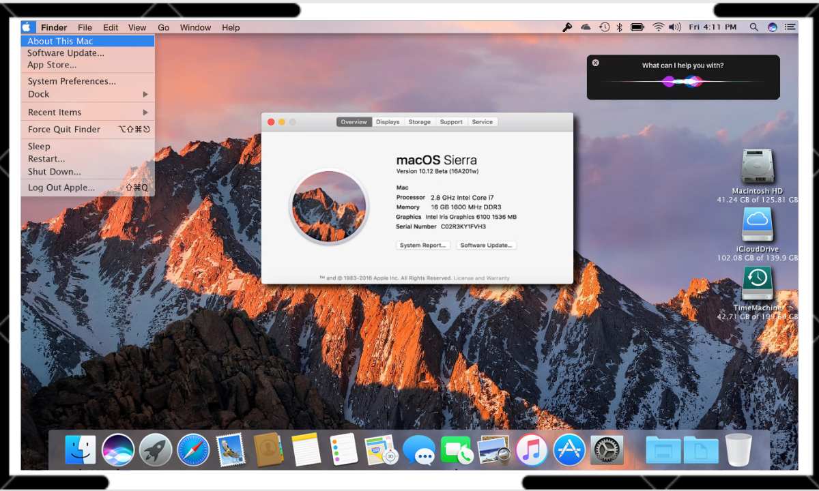819x491 pixels.
Task: Choose Force Quit Finder
Action: tap(87, 130)
